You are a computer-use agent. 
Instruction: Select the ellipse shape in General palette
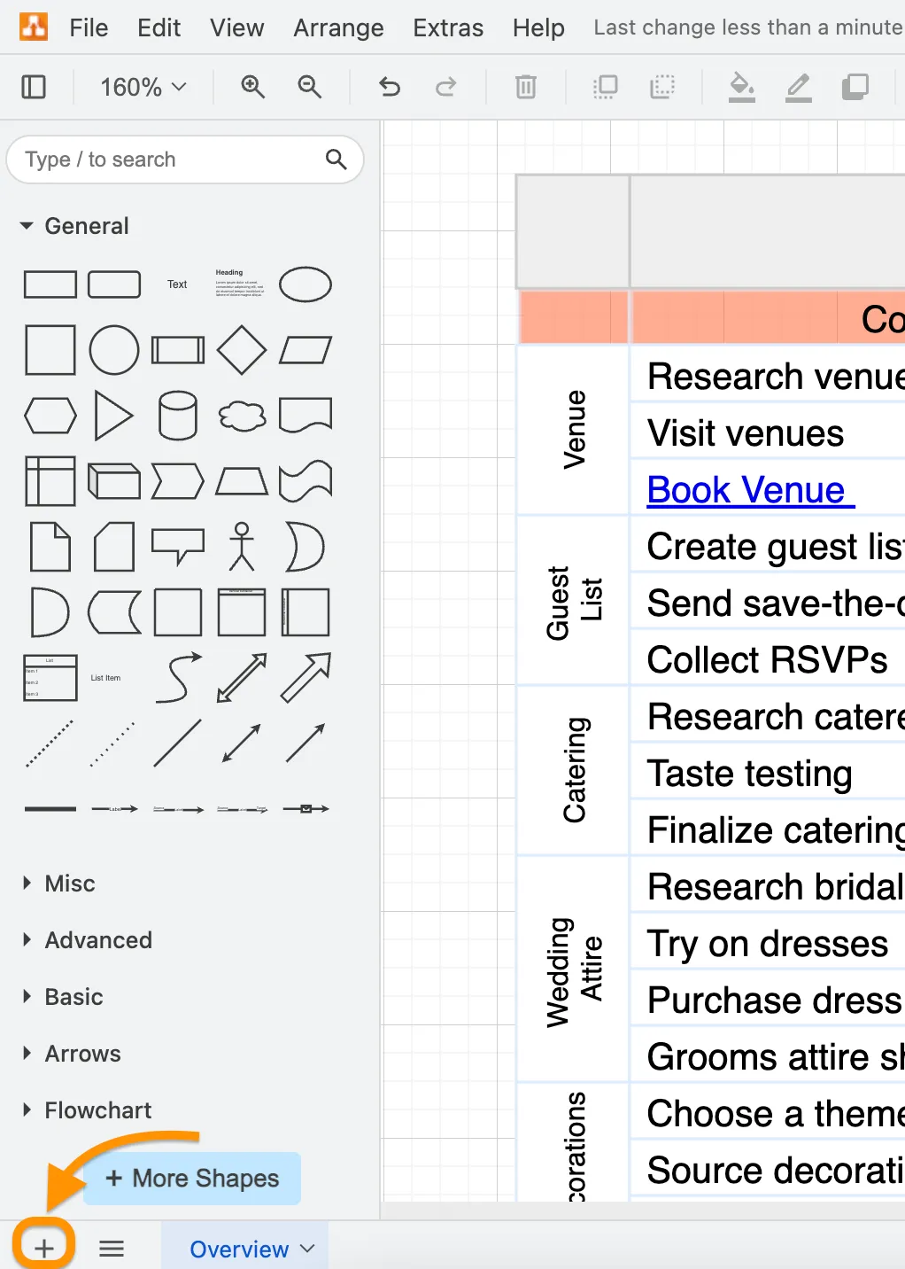(x=305, y=284)
